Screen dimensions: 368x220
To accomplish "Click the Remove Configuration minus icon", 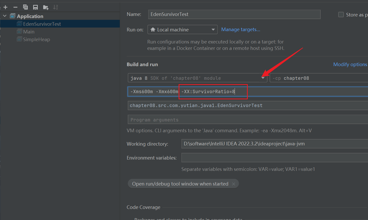I will [15, 7].
